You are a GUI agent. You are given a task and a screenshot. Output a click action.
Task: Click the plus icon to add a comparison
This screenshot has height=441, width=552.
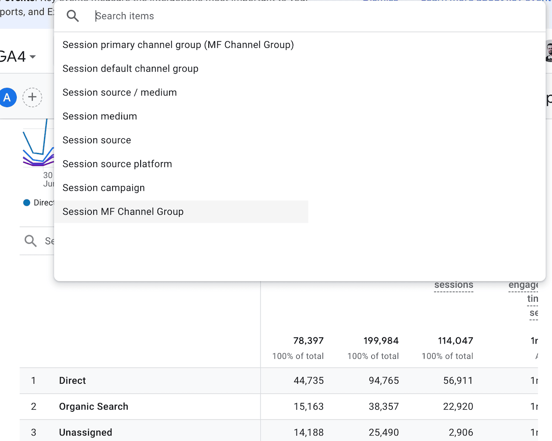[32, 97]
